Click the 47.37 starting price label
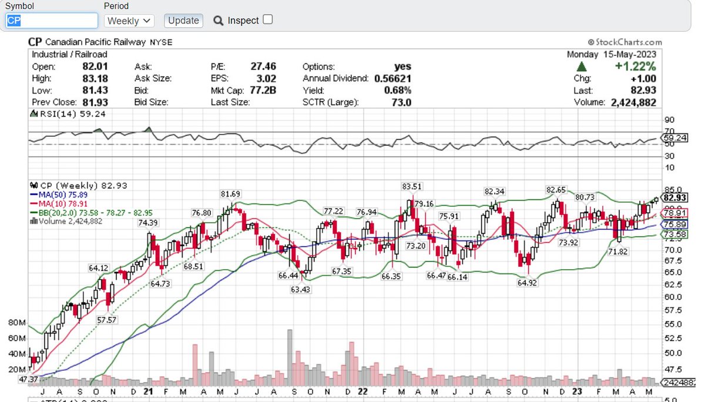The height and width of the screenshot is (402, 705). click(28, 380)
